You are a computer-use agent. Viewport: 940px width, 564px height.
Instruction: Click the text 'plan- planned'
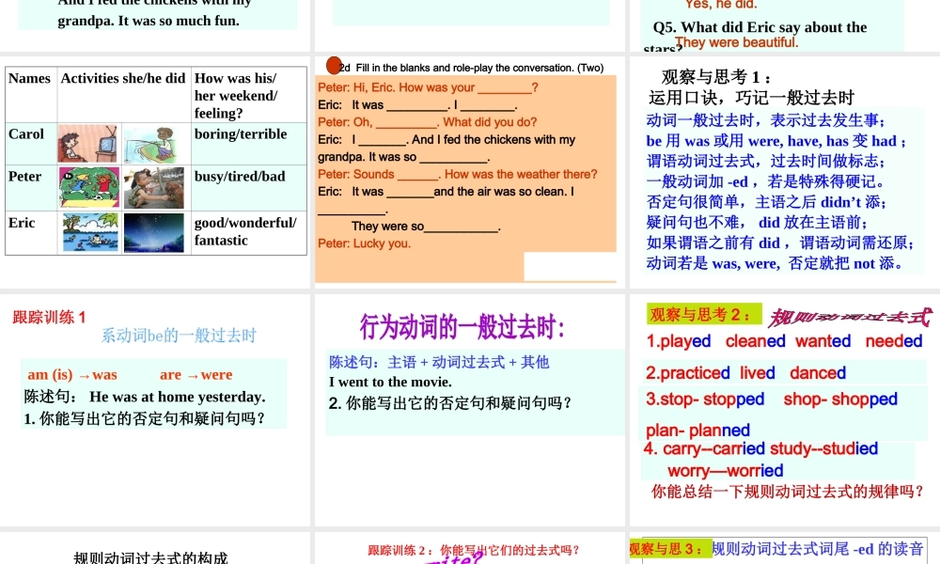[697, 431]
